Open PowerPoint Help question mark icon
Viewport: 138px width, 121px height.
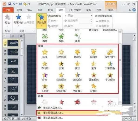click(134, 10)
